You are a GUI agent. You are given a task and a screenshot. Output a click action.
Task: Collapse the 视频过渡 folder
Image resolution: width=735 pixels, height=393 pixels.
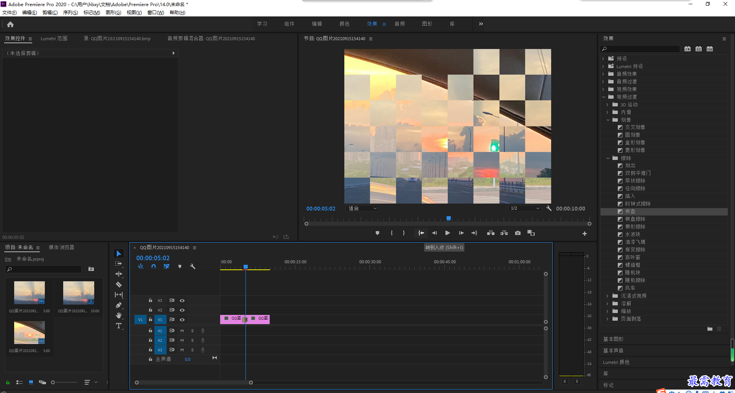click(603, 97)
